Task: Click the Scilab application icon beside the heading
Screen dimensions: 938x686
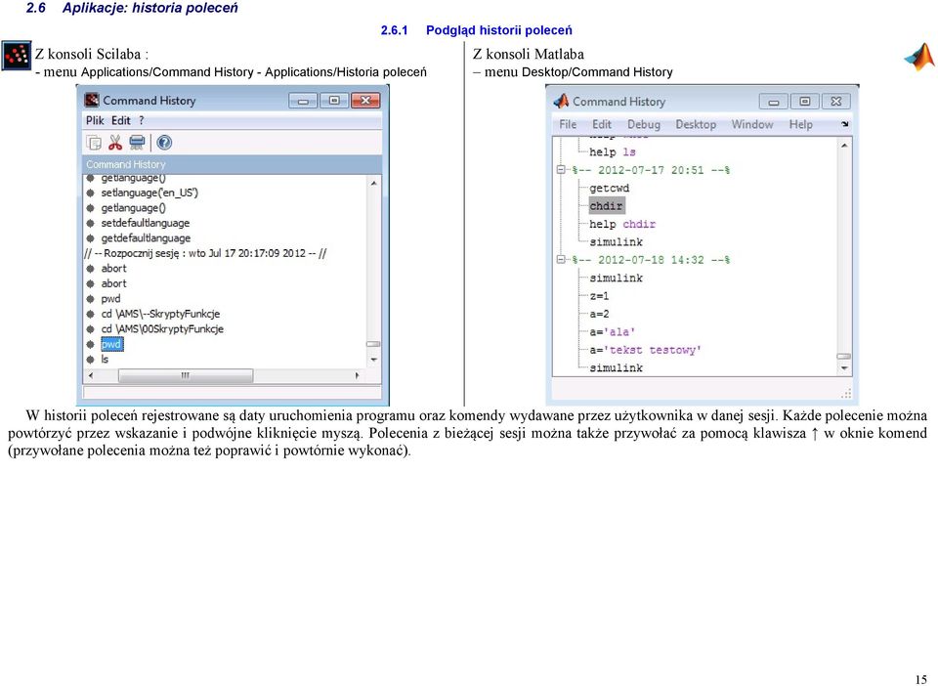Action: [17, 56]
